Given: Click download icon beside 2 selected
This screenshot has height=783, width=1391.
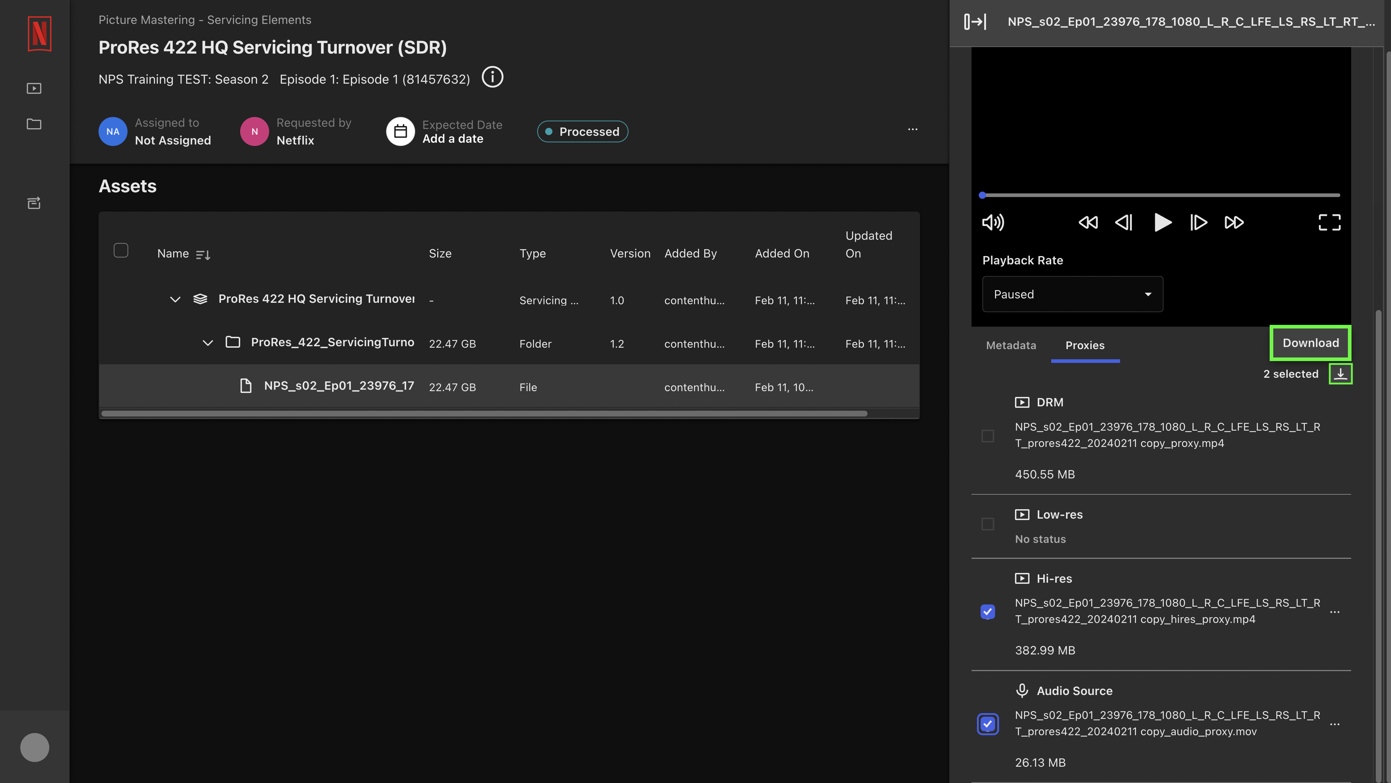Looking at the screenshot, I should pyautogui.click(x=1340, y=374).
